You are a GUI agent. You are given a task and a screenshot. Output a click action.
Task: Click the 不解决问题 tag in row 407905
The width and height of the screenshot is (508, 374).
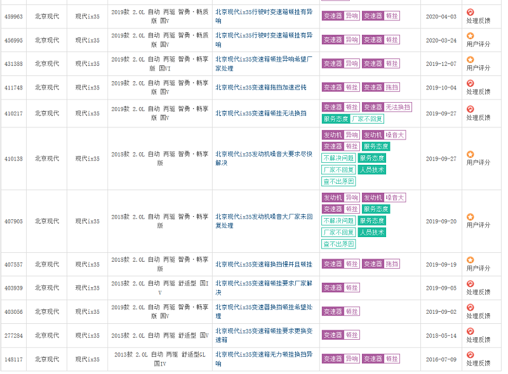[339, 221]
